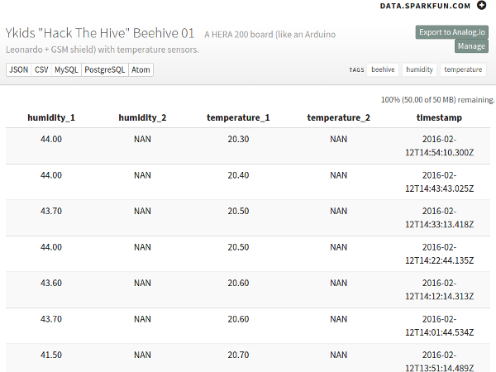Download stream as JSON
The height and width of the screenshot is (372, 496).
19,70
